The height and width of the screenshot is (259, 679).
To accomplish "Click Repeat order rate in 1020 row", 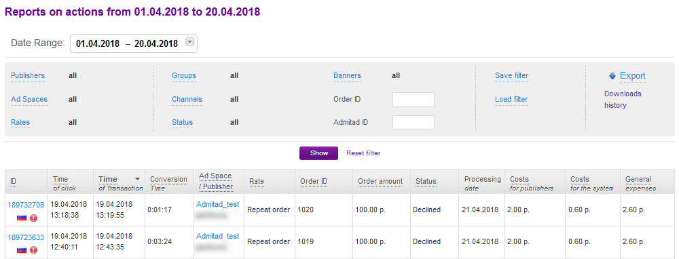I will pos(268,210).
